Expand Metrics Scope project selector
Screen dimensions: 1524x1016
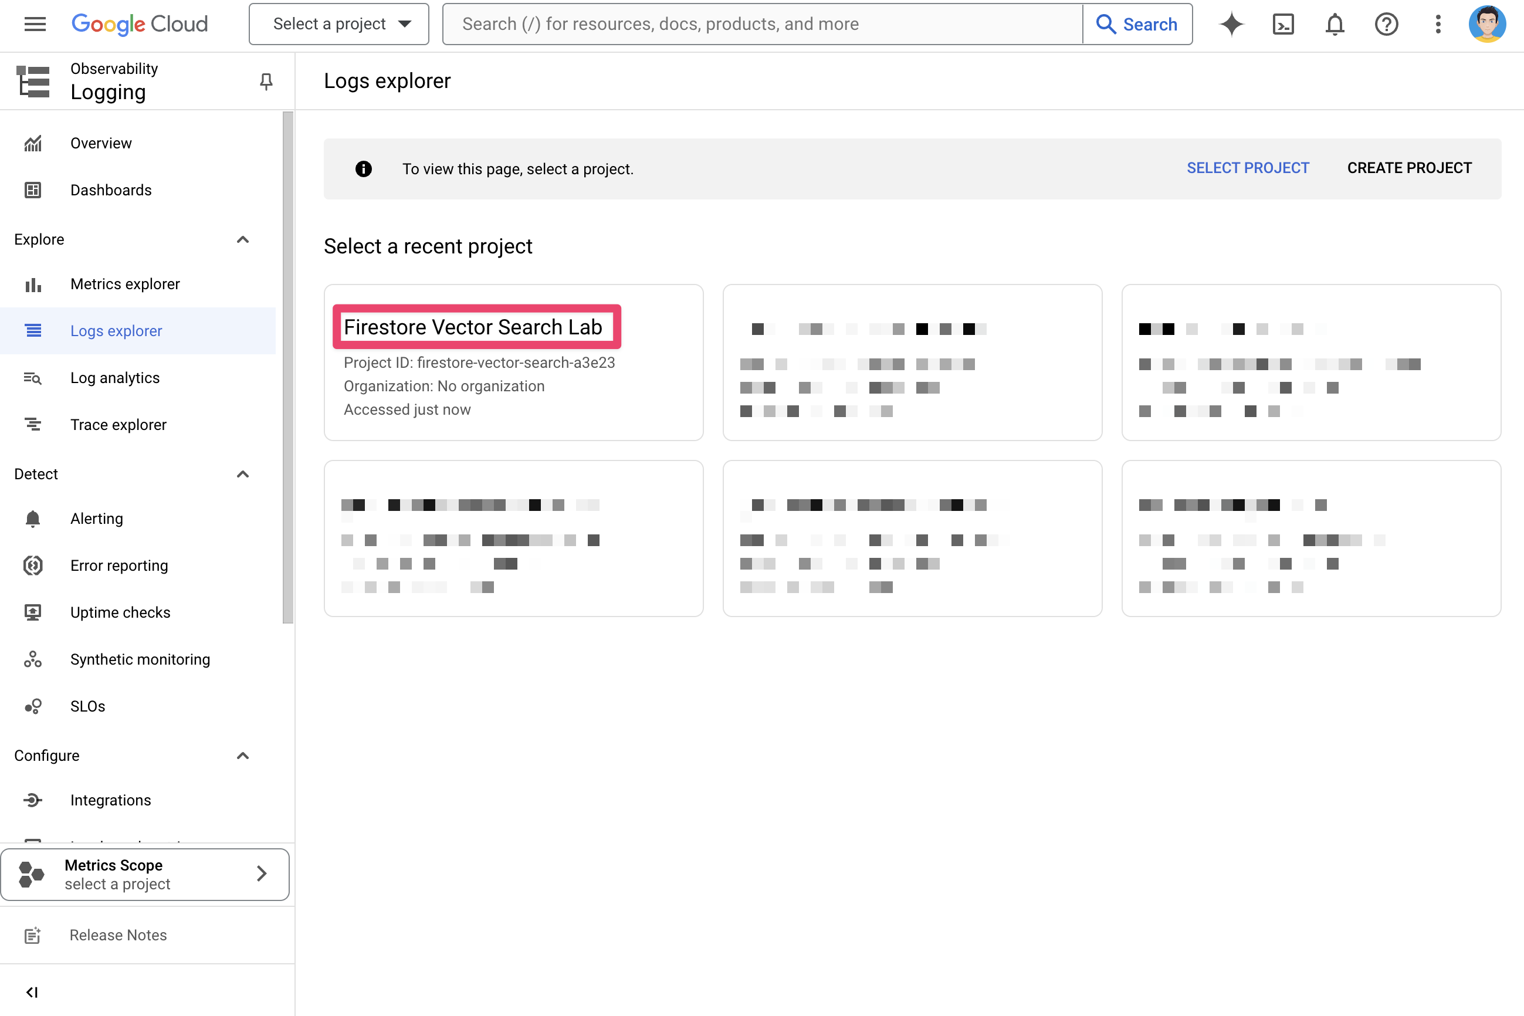(x=144, y=873)
